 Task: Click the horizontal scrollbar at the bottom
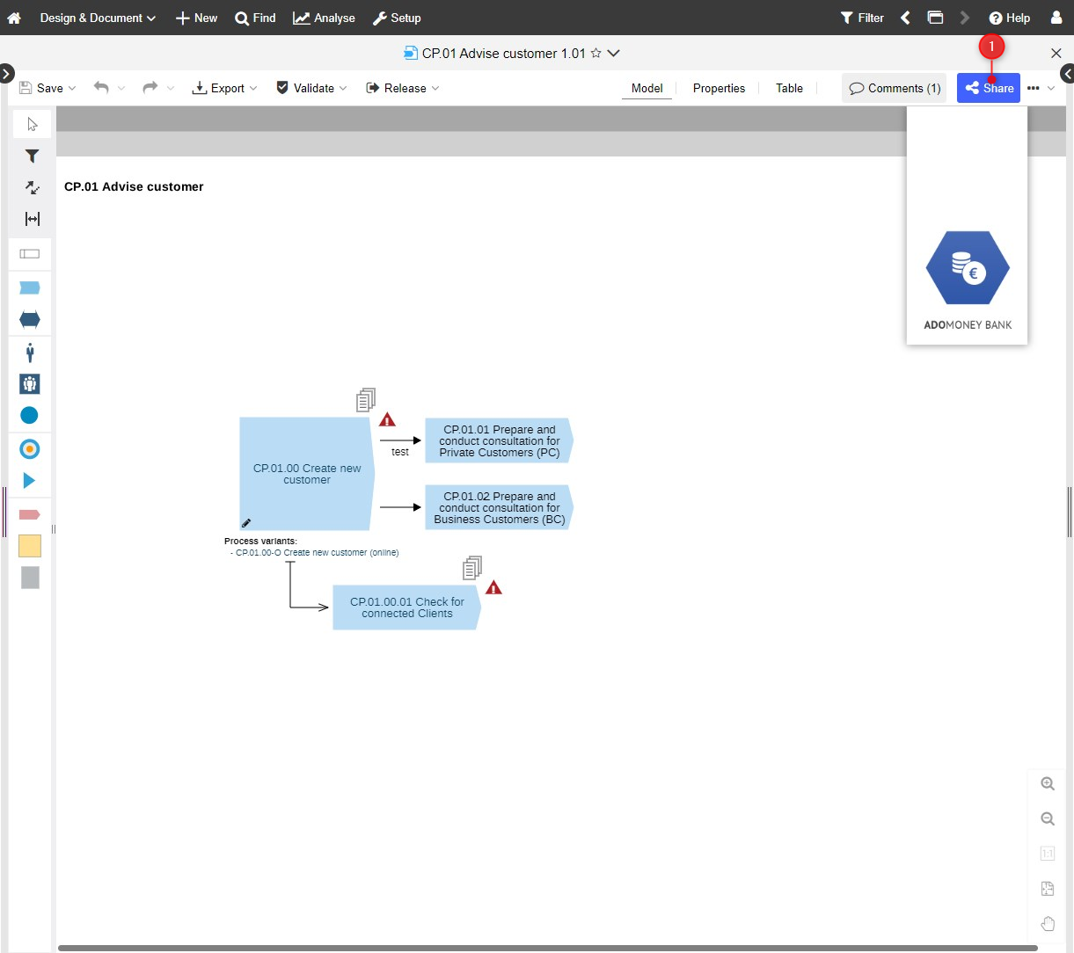(x=547, y=948)
